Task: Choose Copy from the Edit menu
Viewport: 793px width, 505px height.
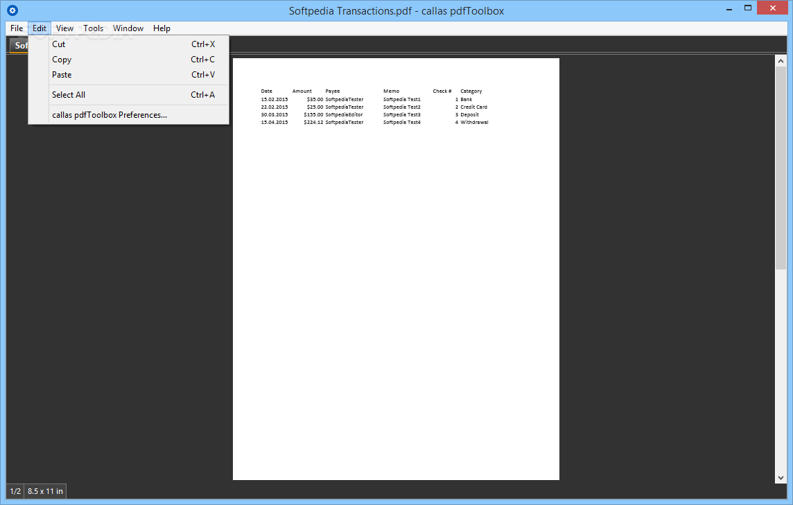Action: [x=129, y=60]
